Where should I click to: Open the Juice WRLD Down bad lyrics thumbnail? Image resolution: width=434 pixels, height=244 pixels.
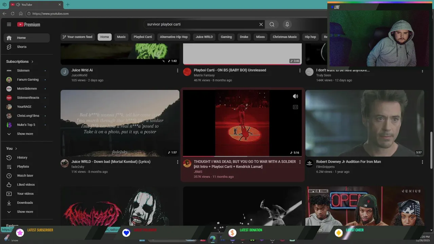tap(120, 123)
